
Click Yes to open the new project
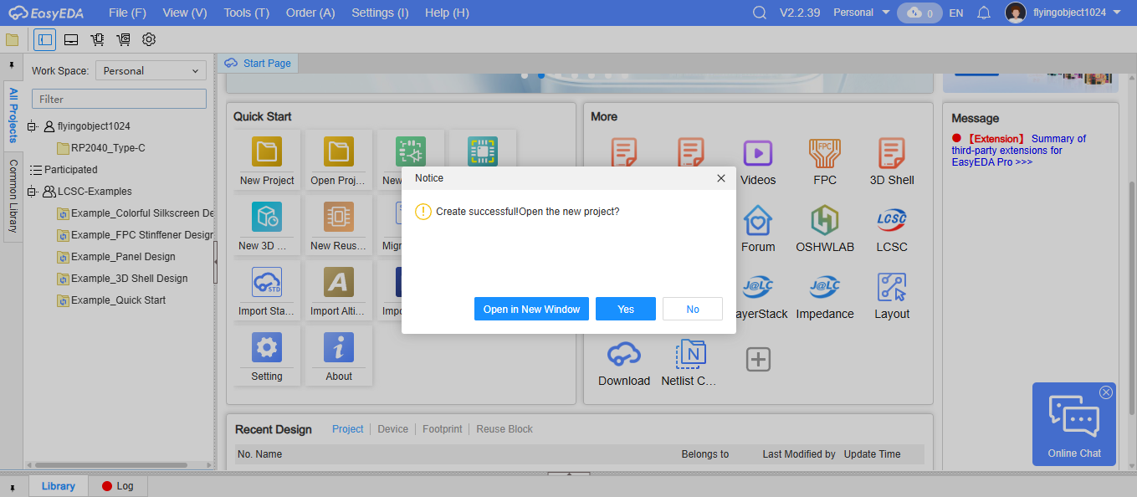625,309
